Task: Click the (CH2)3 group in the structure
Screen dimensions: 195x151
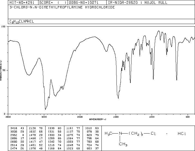Action: click(136, 134)
